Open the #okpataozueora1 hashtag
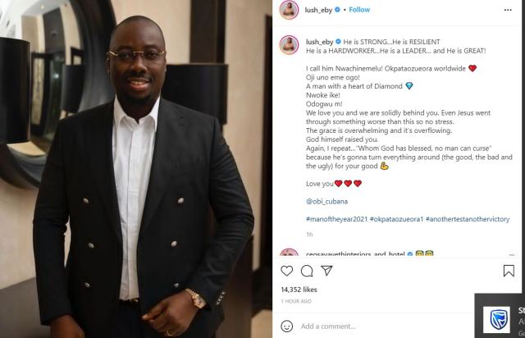The width and height of the screenshot is (525, 338). (397, 219)
